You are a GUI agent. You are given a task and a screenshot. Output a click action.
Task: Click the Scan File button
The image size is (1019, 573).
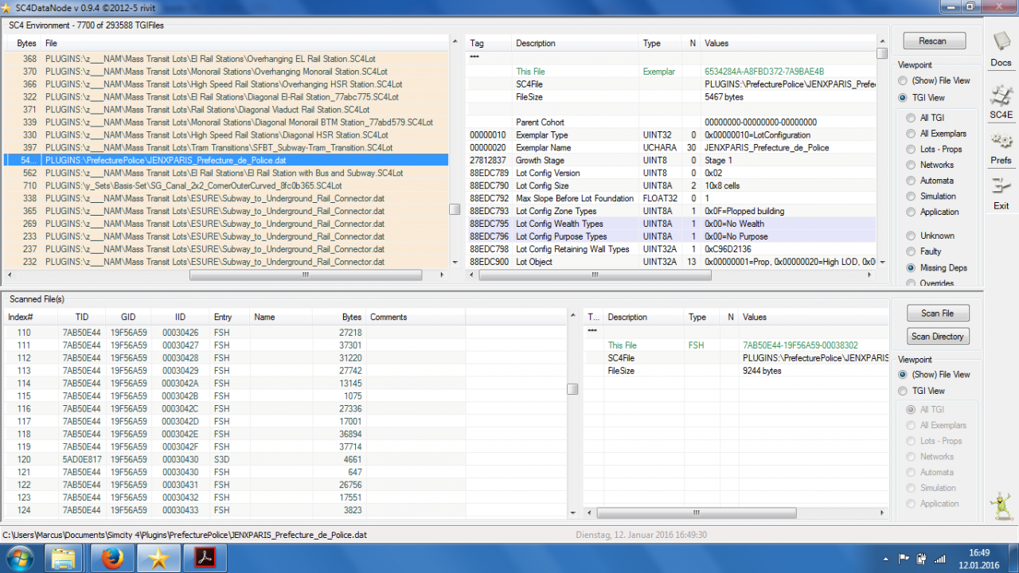click(x=937, y=314)
